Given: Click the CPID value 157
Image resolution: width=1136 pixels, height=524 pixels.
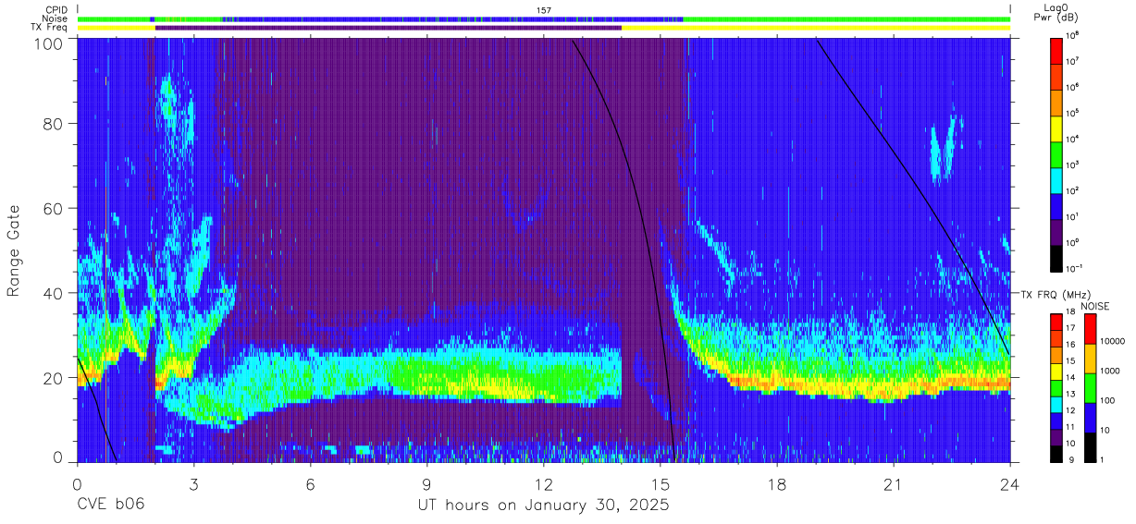Looking at the screenshot, I should coord(544,9).
